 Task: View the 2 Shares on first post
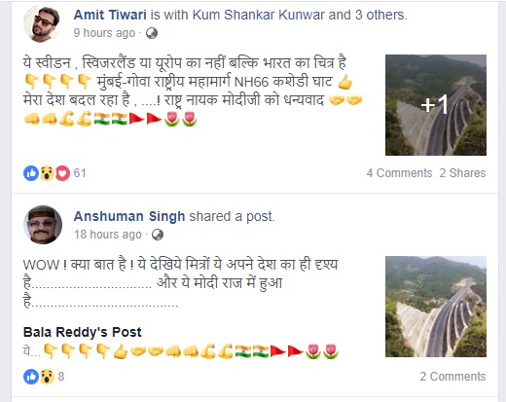pyautogui.click(x=462, y=173)
